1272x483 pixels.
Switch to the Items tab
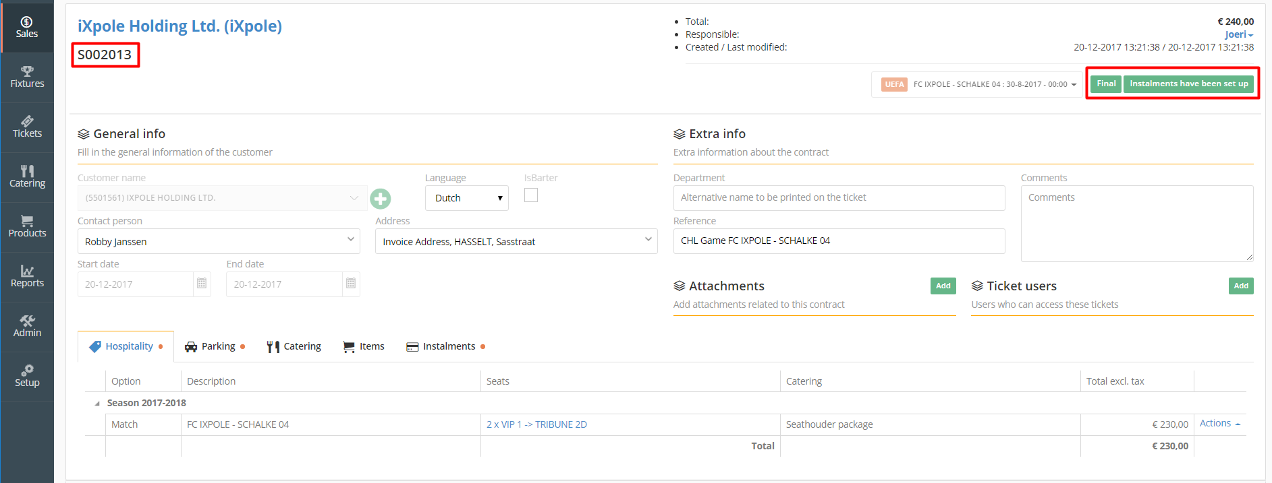point(364,346)
